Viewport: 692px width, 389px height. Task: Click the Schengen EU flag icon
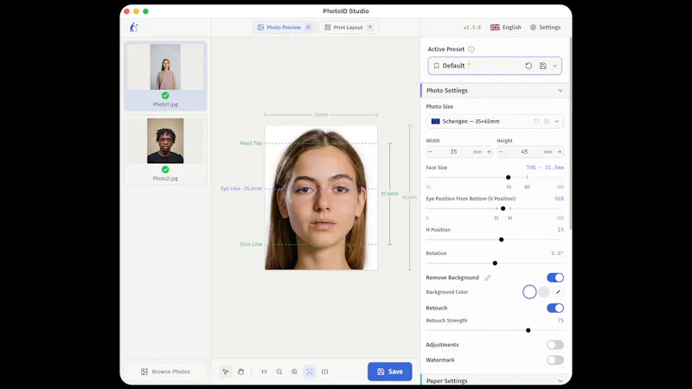pyautogui.click(x=436, y=121)
